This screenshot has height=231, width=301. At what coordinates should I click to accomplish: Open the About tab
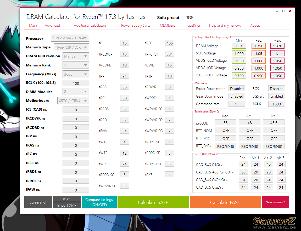[255, 26]
